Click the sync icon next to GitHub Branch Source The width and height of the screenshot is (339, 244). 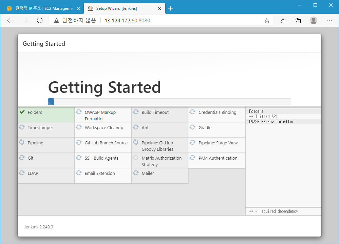coord(79,143)
